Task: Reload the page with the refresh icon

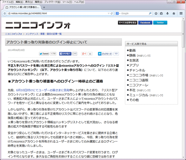Action: click(x=112, y=13)
